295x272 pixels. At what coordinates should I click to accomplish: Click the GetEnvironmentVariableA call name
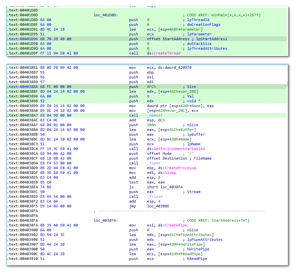tap(179, 149)
